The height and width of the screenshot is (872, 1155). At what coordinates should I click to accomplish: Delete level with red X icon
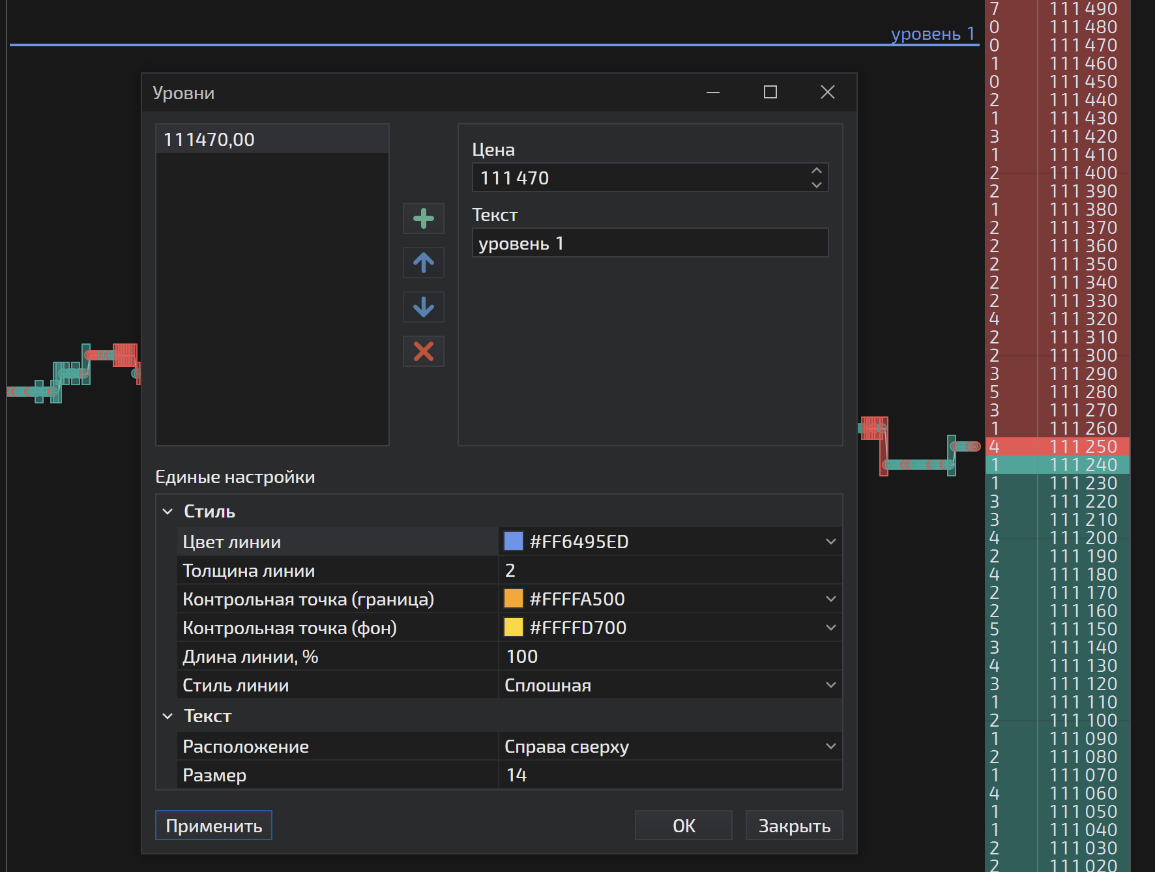tap(423, 351)
